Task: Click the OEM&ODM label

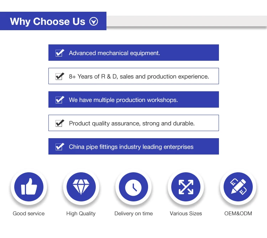Action: tap(238, 213)
